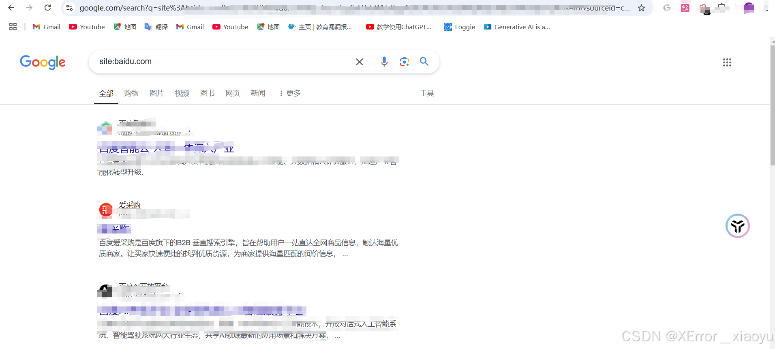This screenshot has height=349, width=775.
Task: Switch to the 图片 tab
Action: 156,93
